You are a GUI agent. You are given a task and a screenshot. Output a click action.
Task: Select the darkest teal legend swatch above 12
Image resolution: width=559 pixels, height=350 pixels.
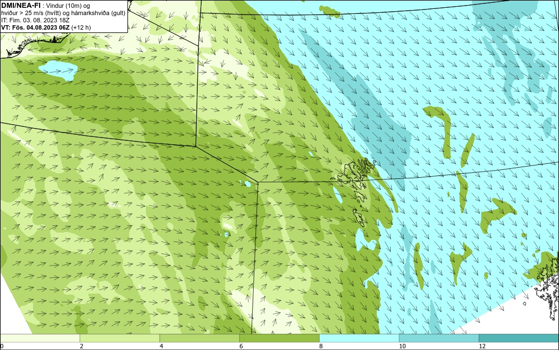pyautogui.click(x=519, y=338)
